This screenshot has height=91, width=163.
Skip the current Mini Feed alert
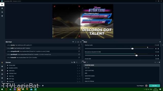(x=78, y=42)
